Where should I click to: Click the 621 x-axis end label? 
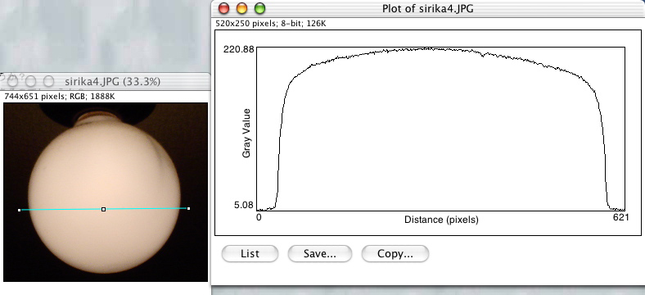coord(620,217)
